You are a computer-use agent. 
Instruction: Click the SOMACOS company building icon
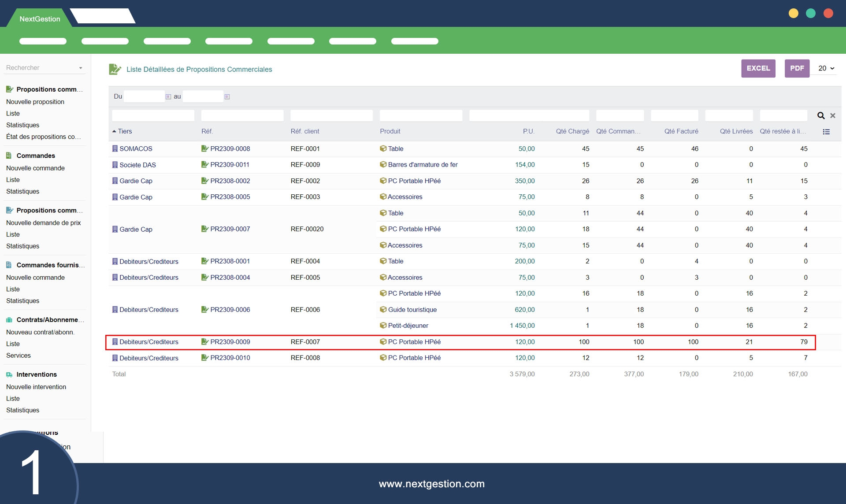pos(115,148)
